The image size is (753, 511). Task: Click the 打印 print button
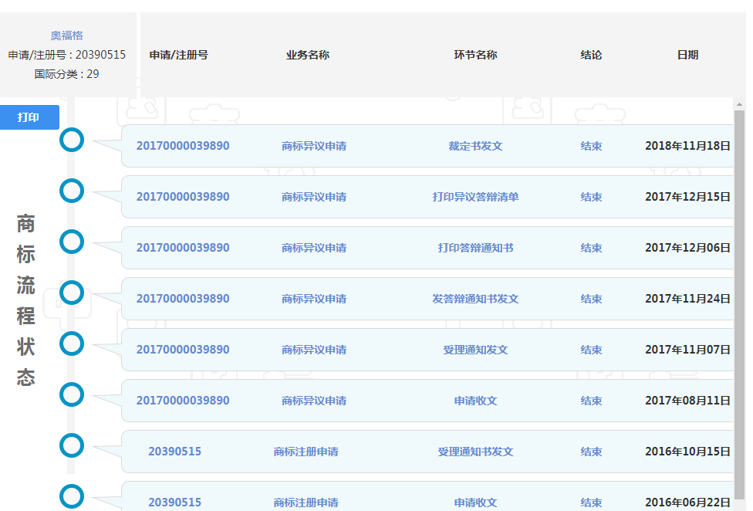point(29,117)
